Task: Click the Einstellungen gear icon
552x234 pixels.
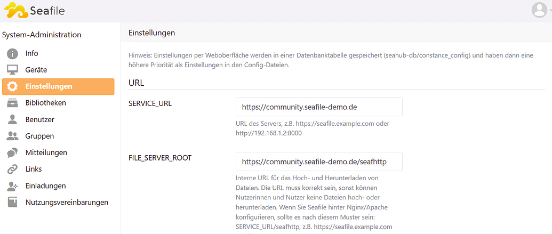Action: click(x=12, y=86)
